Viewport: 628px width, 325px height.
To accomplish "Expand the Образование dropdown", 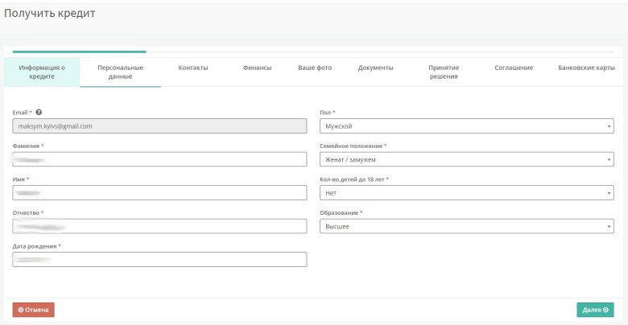I will click(467, 227).
